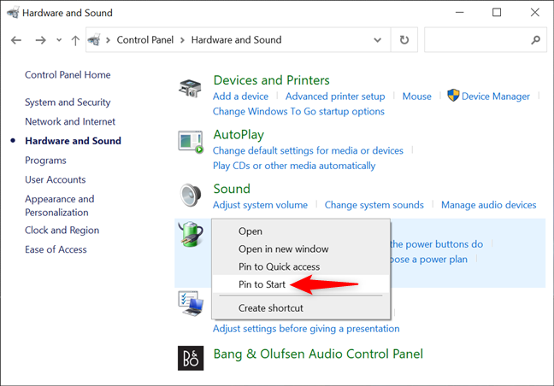Device Manager shield icon
Image resolution: width=554 pixels, height=386 pixels.
click(453, 96)
